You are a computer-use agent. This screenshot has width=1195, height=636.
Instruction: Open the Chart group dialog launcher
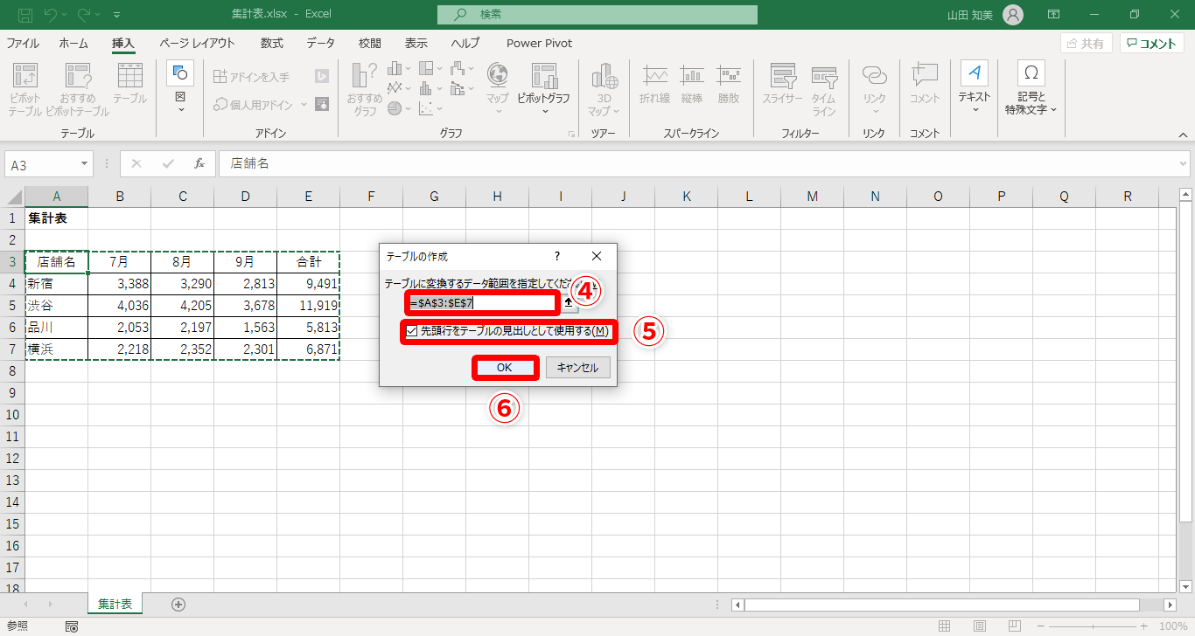[x=572, y=135]
